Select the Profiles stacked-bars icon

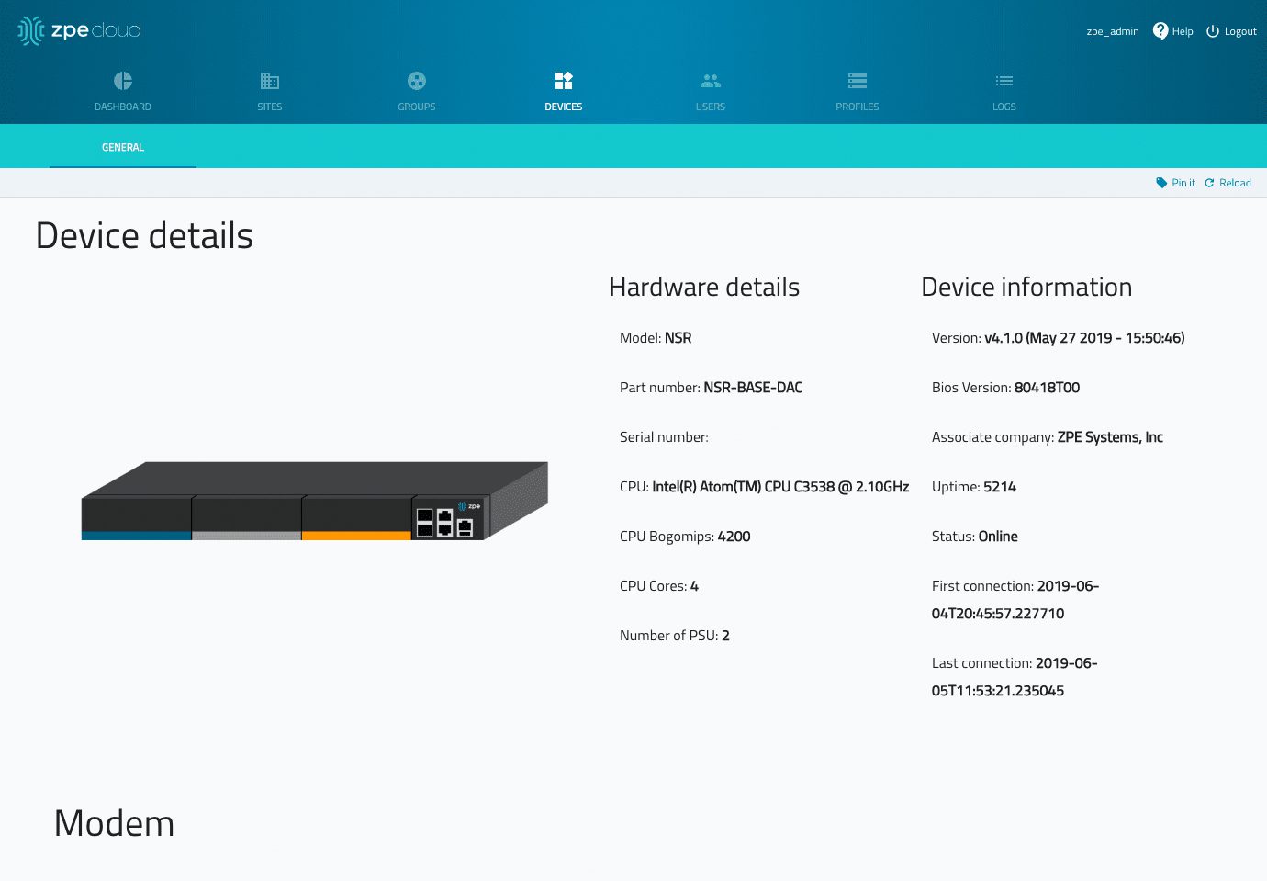click(x=858, y=81)
